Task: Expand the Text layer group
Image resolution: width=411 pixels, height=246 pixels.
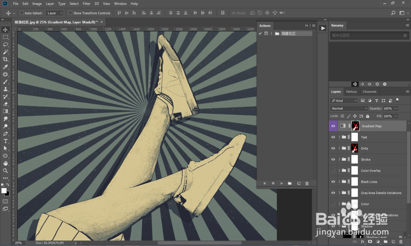Action: point(339,137)
